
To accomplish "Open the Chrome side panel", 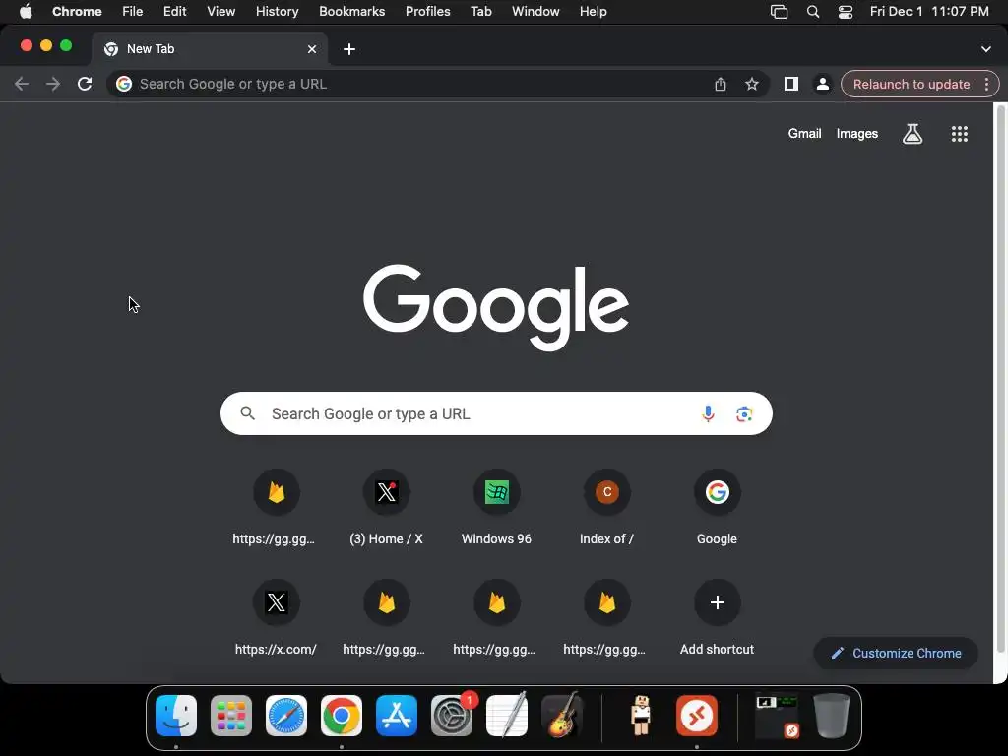I will coord(790,84).
